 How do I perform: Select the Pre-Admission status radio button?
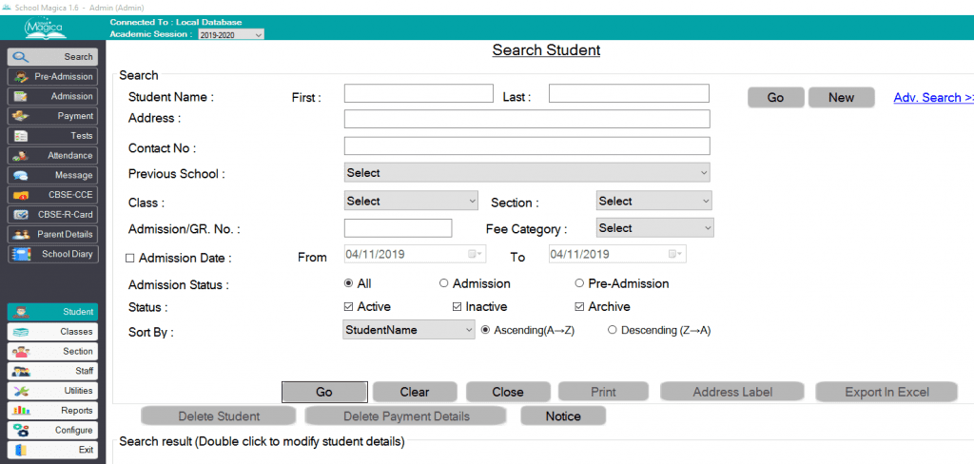[579, 283]
